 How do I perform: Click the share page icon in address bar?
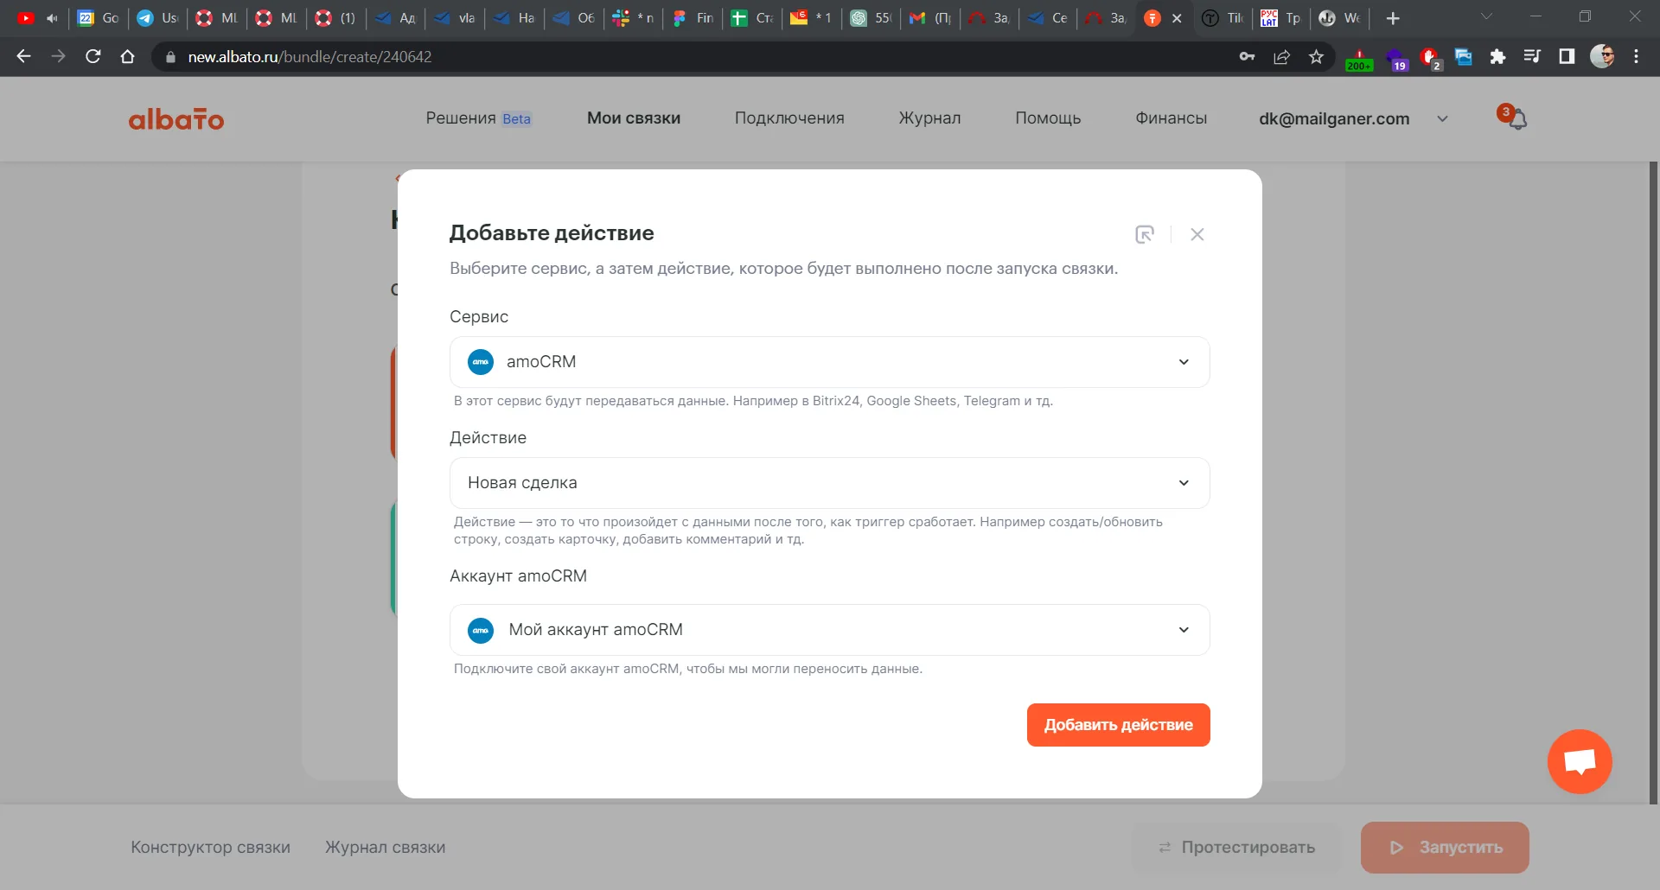click(1281, 57)
